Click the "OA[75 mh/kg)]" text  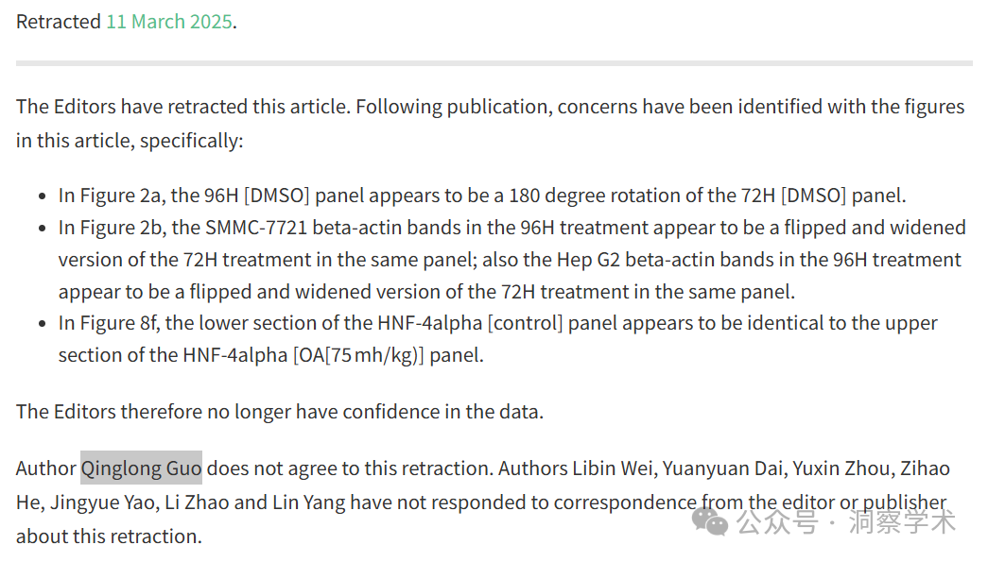tap(358, 355)
